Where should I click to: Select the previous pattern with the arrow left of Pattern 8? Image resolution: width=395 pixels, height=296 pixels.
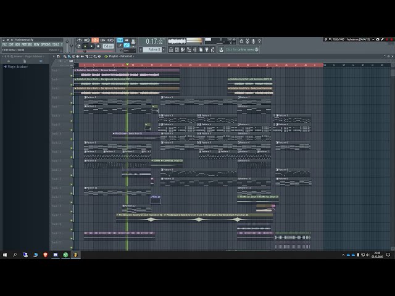click(141, 49)
